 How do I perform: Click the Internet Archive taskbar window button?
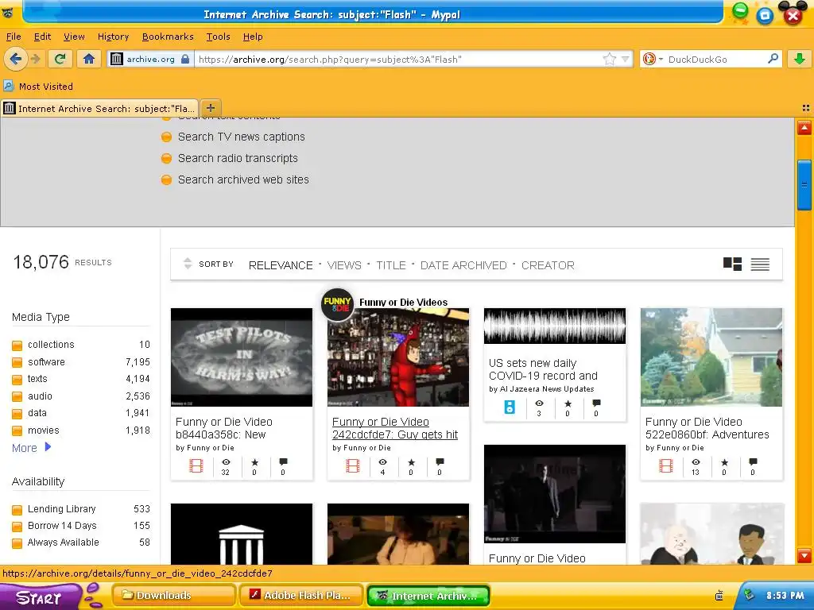pyautogui.click(x=428, y=596)
